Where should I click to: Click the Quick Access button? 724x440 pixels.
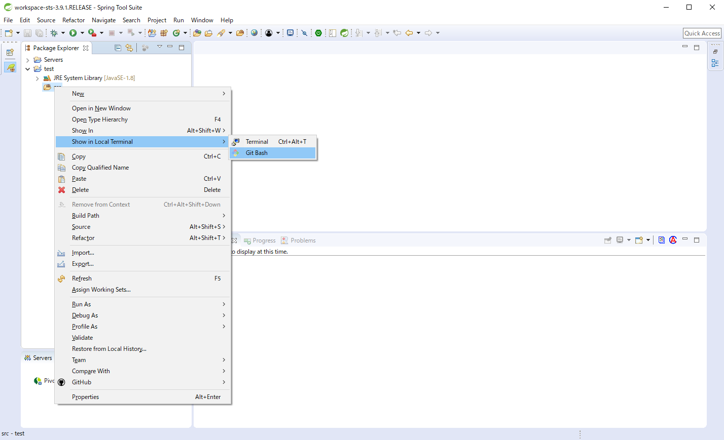click(x=702, y=32)
